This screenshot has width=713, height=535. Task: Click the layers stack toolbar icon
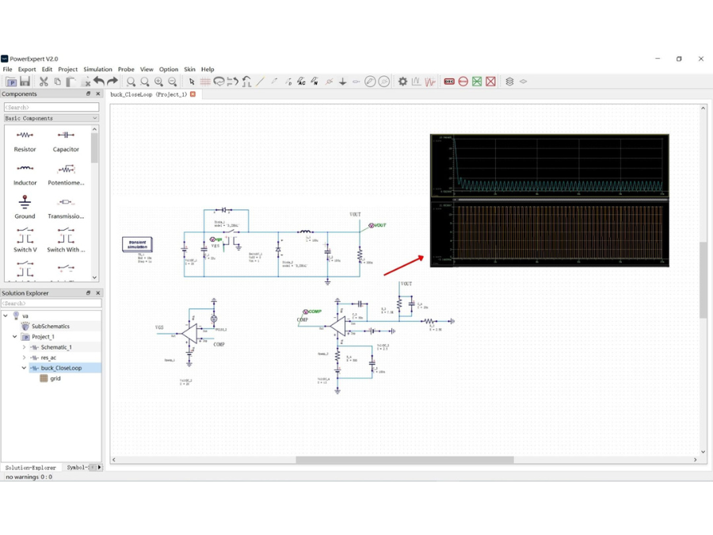point(509,82)
